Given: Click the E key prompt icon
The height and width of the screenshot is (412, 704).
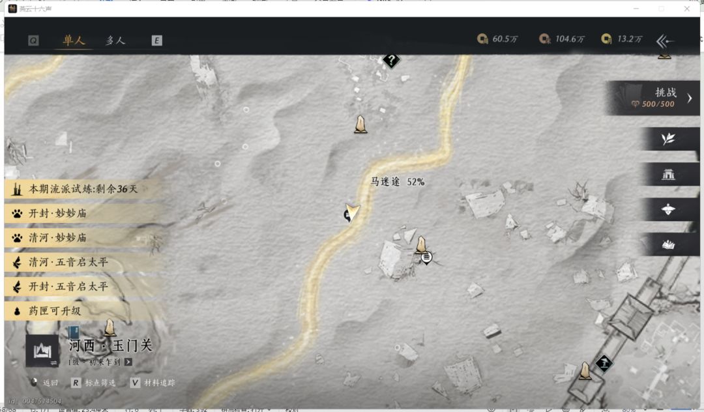Looking at the screenshot, I should click(x=156, y=41).
